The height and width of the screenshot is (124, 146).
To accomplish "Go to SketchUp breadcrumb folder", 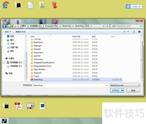I will tap(67, 26).
